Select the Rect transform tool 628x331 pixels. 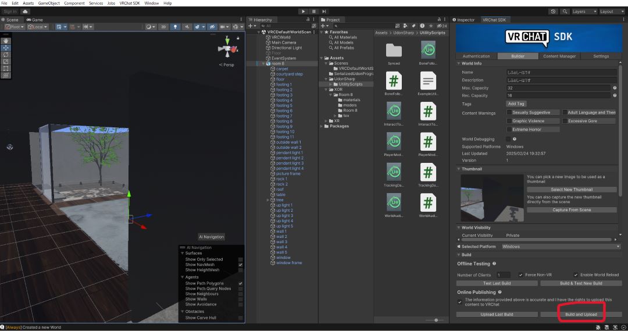pos(6,68)
